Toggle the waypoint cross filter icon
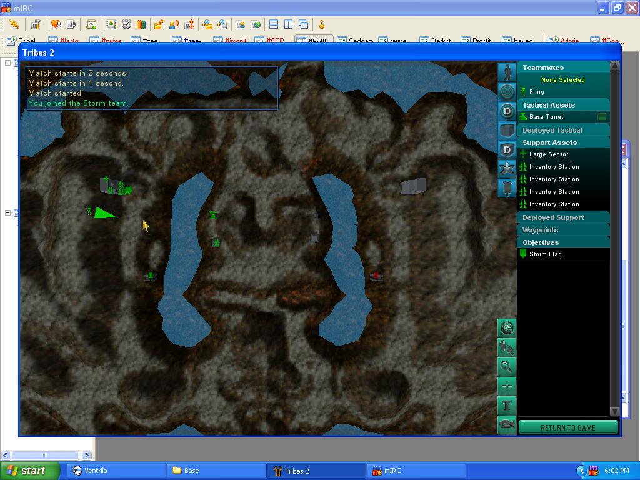This screenshot has height=480, width=640. [x=507, y=169]
